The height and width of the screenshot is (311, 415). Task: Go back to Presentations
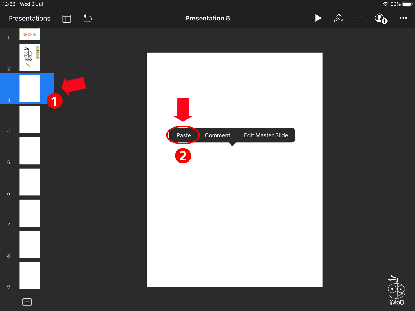[29, 19]
